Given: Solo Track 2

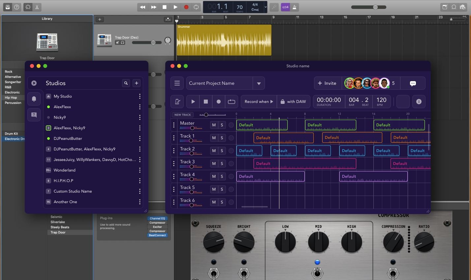Looking at the screenshot, I should coord(222,151).
